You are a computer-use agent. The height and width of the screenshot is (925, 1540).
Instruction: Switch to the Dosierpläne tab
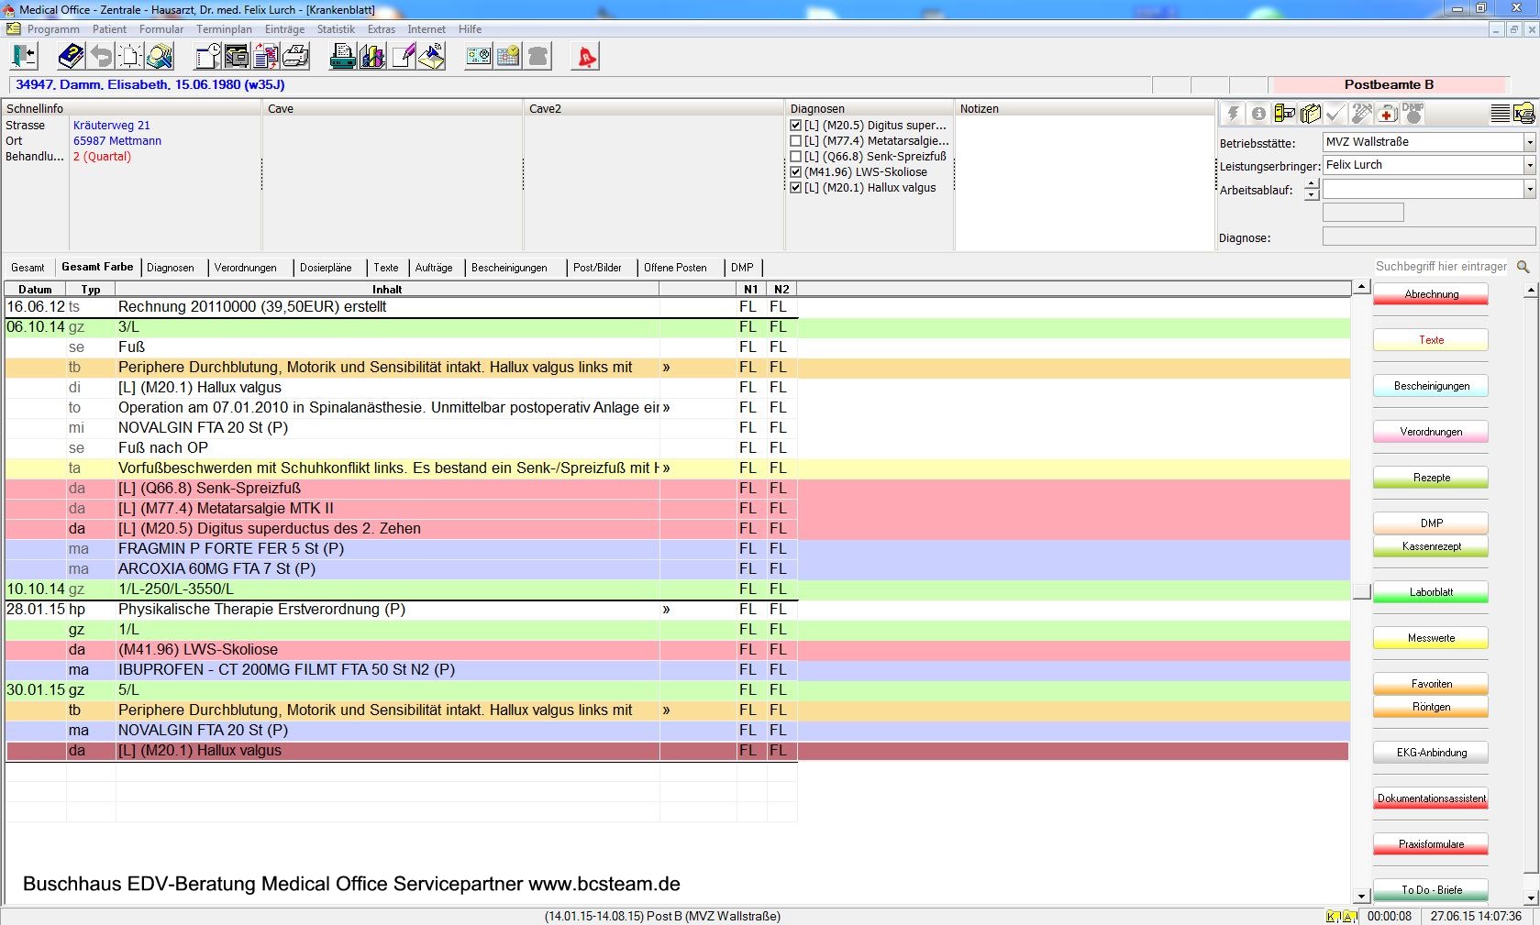tap(326, 268)
